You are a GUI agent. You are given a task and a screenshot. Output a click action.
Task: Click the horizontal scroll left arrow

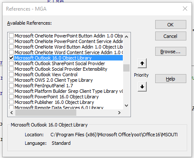[12, 113]
